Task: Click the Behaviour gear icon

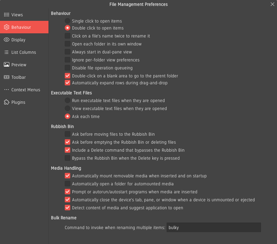Action: coord(7,27)
